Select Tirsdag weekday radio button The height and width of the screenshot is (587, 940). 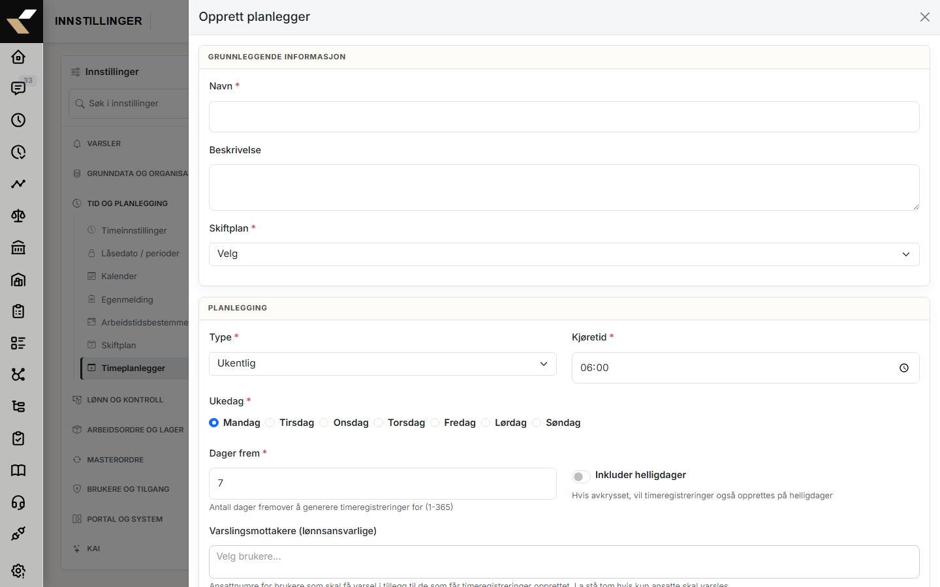pos(270,423)
